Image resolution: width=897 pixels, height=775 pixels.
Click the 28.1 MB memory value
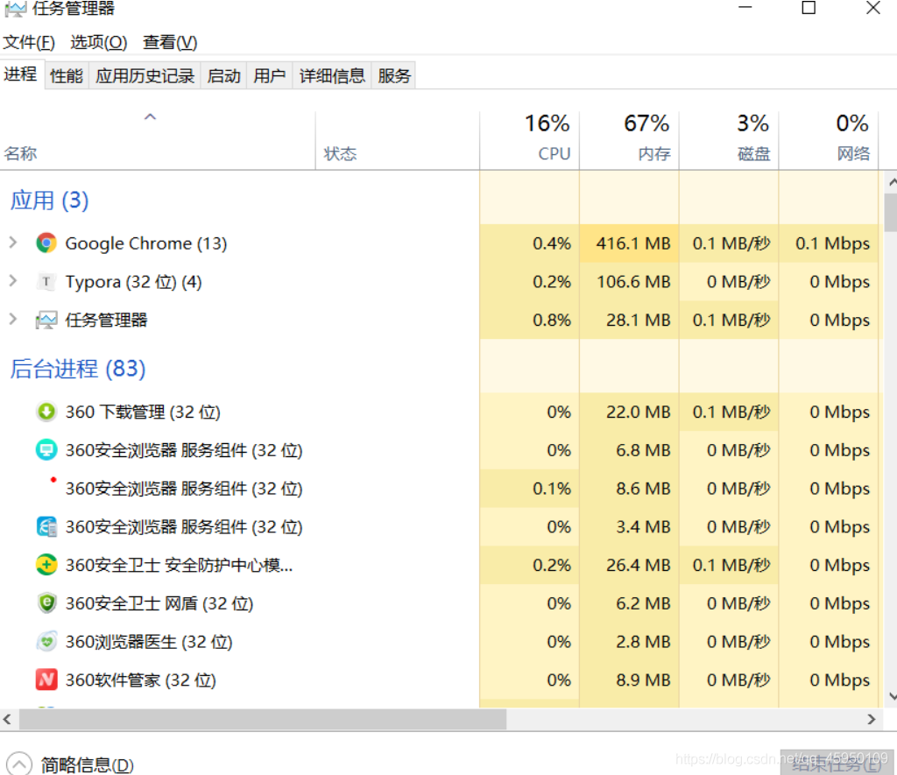[638, 320]
